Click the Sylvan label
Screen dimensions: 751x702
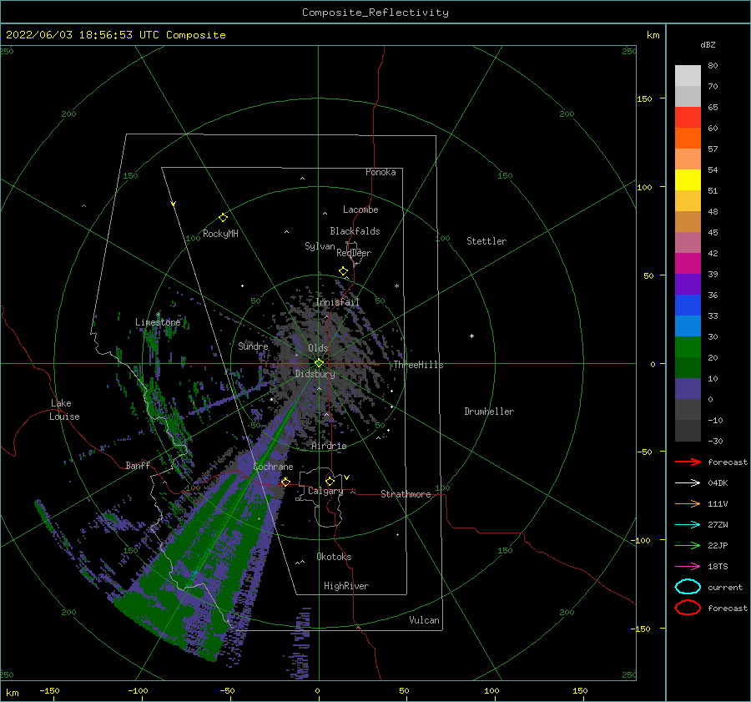[320, 246]
